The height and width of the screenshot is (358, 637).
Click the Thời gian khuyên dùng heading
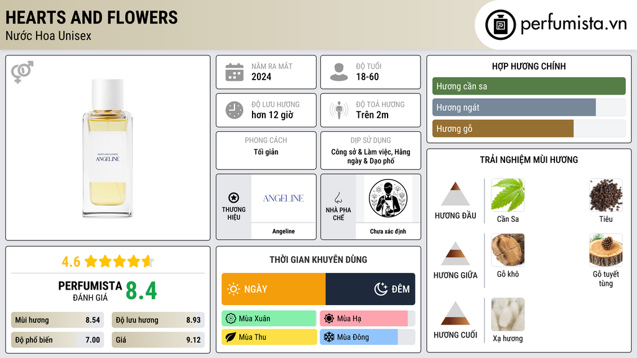pyautogui.click(x=318, y=260)
